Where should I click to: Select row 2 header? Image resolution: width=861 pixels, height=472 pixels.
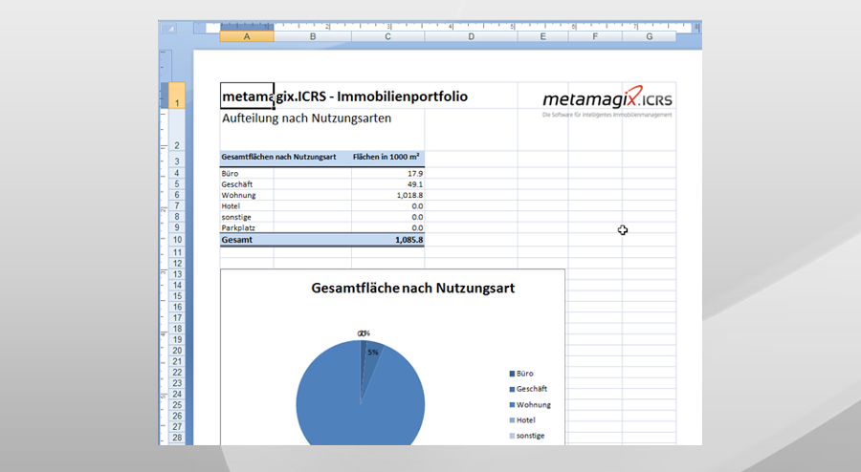click(x=177, y=130)
